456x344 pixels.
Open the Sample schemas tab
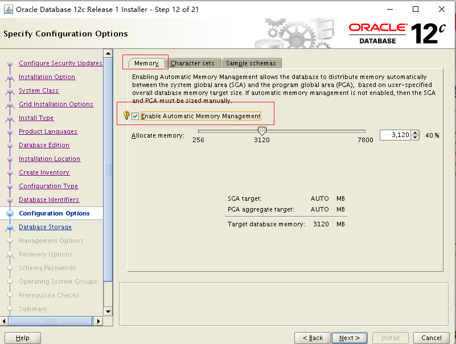252,63
